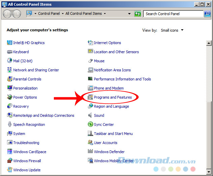Open the Personalization link
The width and height of the screenshot is (213, 176).
(25, 88)
